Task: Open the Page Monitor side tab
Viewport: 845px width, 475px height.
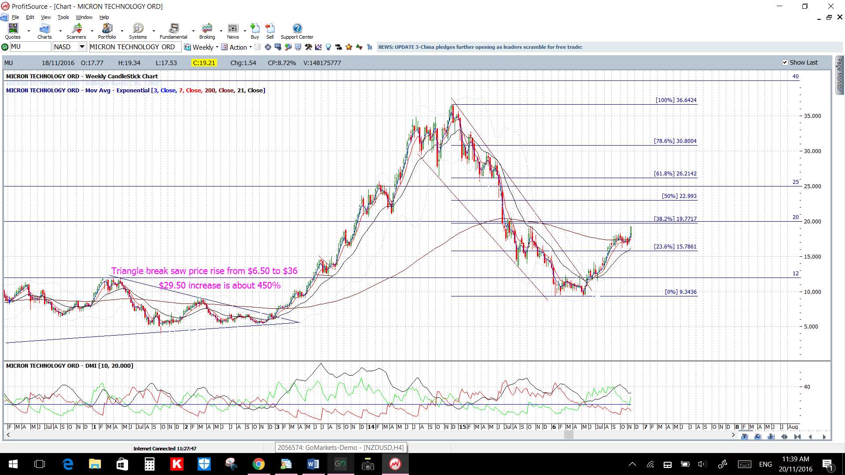Action: click(839, 75)
